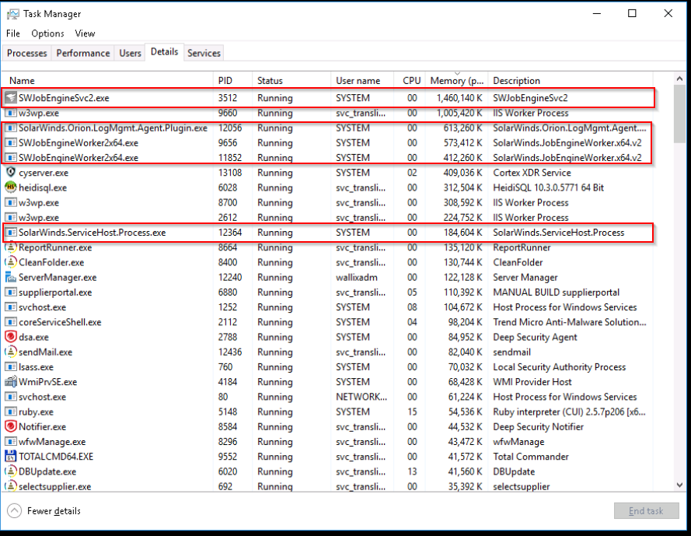Click the supplierportal.exe window icon
Screen dimensions: 691x536
coord(11,292)
